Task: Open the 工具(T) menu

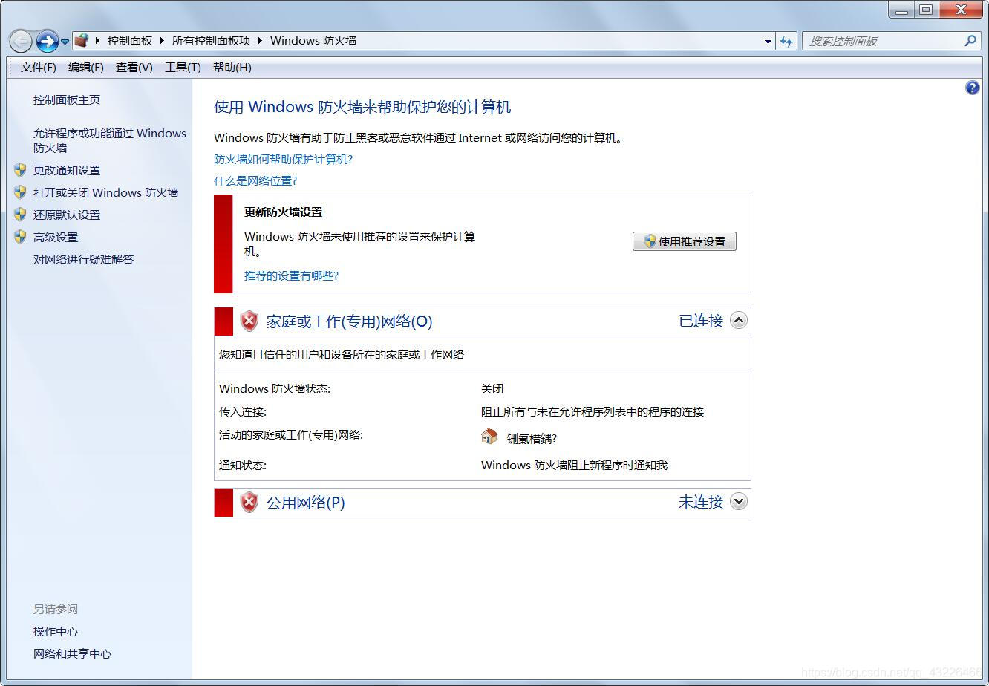Action: click(x=183, y=68)
